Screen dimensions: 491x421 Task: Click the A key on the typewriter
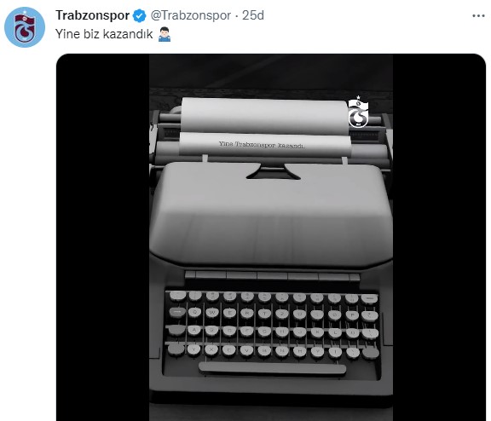pyautogui.click(x=194, y=330)
